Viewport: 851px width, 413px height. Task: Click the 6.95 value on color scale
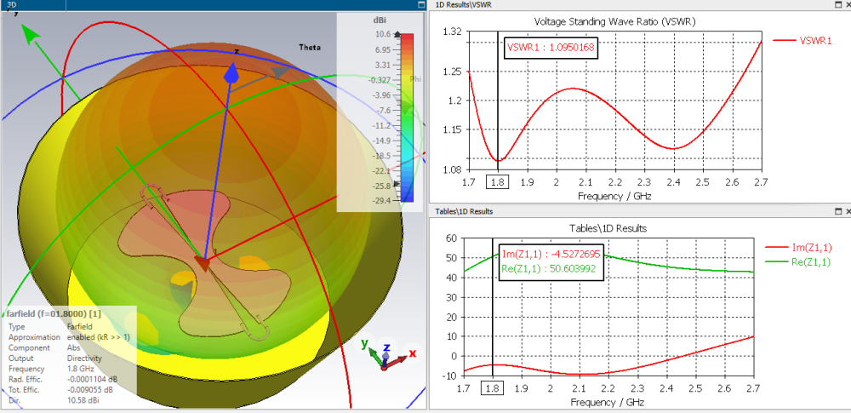click(x=382, y=50)
